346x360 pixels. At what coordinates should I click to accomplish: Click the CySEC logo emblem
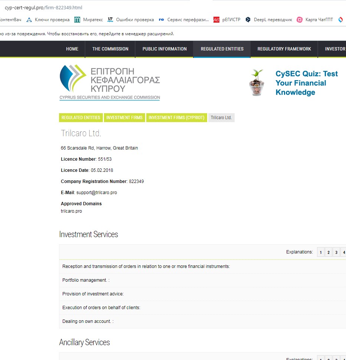(x=72, y=78)
